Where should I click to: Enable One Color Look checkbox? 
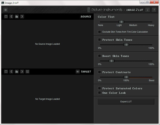pyautogui.click(x=99, y=93)
